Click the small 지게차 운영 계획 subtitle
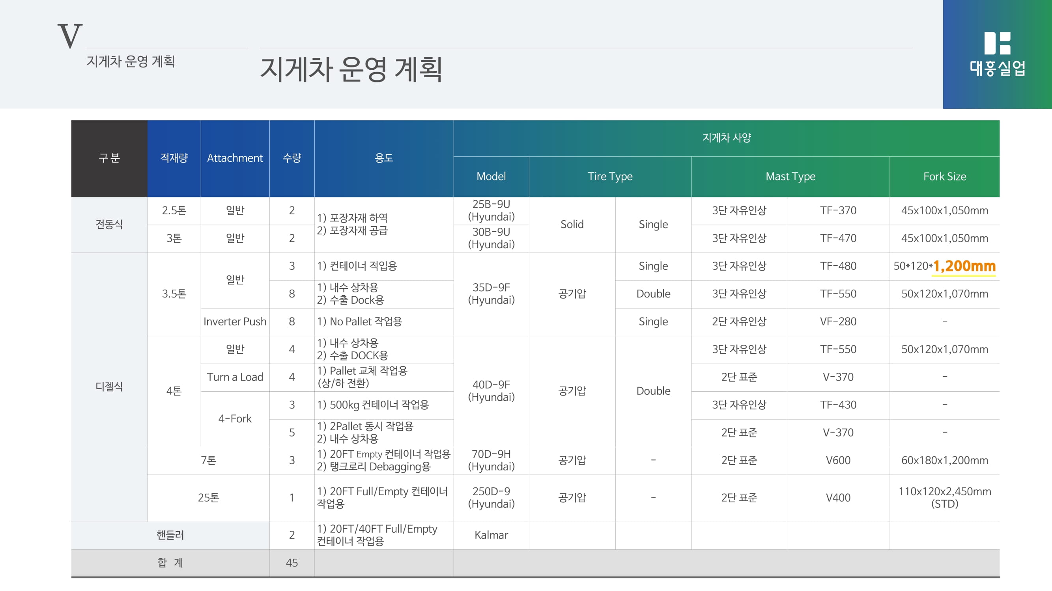The height and width of the screenshot is (591, 1052). 131,61
